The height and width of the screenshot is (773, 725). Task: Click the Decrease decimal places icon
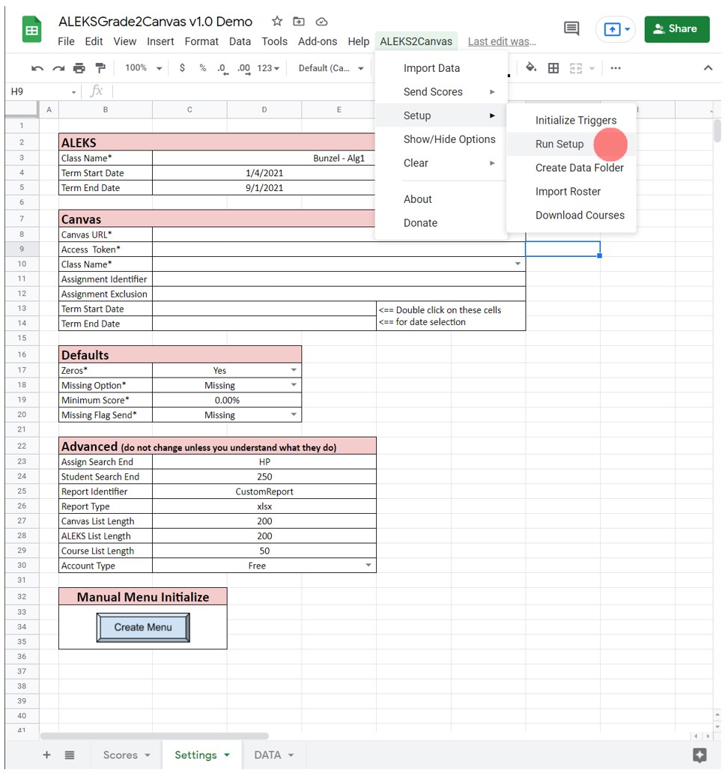[222, 67]
